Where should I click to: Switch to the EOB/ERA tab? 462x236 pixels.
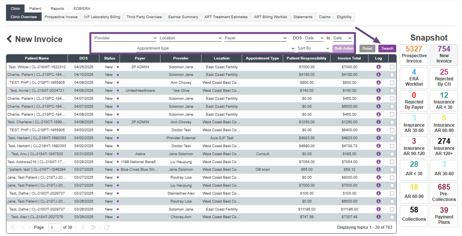(82, 9)
